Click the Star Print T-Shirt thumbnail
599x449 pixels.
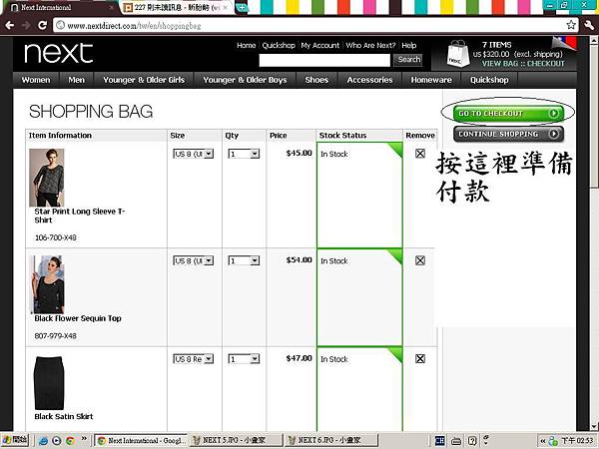click(x=47, y=178)
